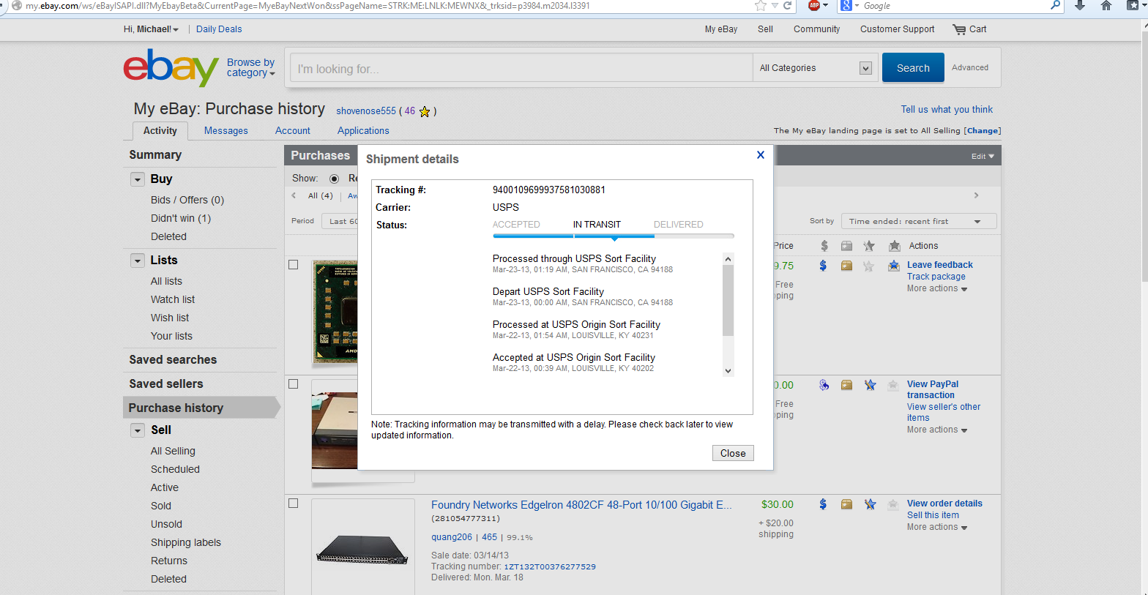1148x595 pixels.
Task: Click the paid dollar icon in the Leave feedback row
Action: [823, 265]
